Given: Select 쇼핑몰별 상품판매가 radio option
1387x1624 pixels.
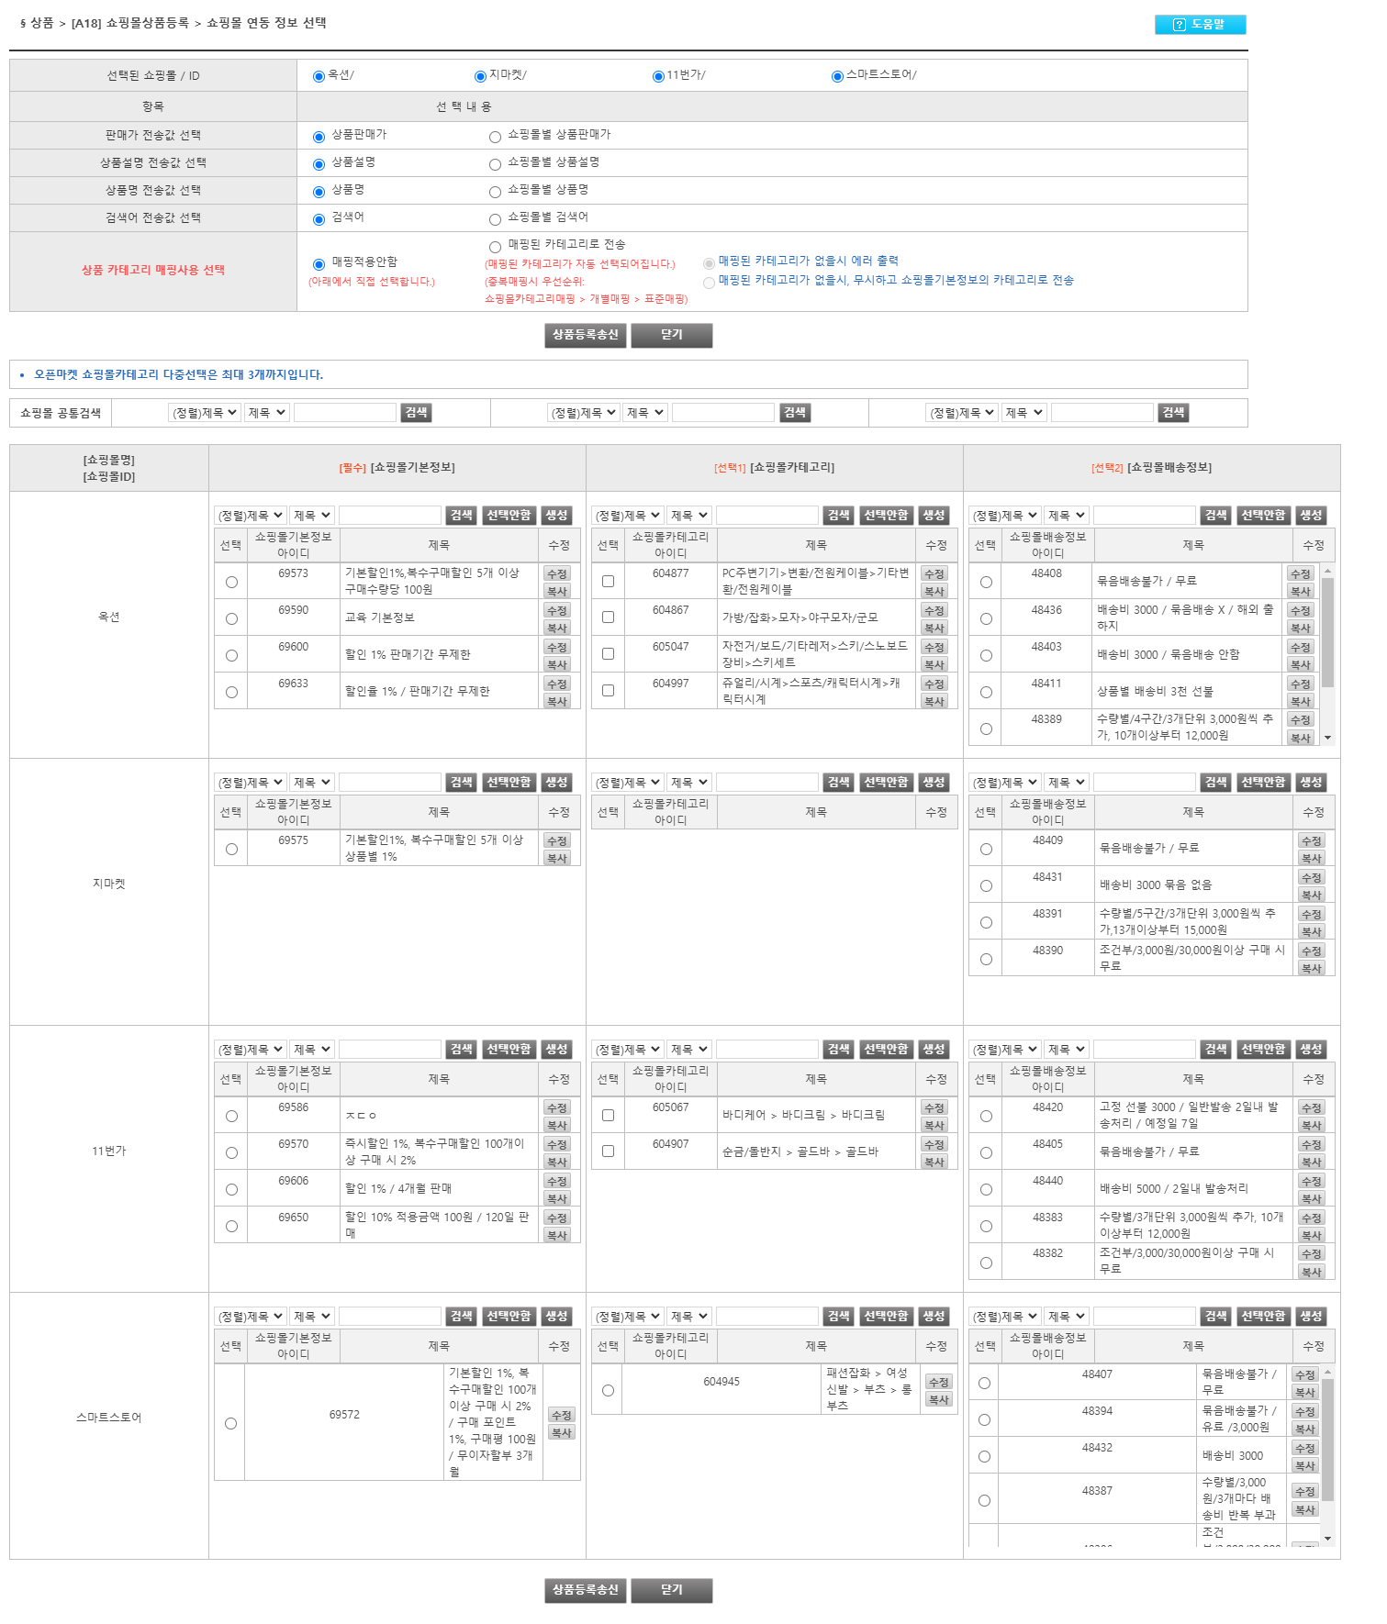Looking at the screenshot, I should pyautogui.click(x=495, y=137).
